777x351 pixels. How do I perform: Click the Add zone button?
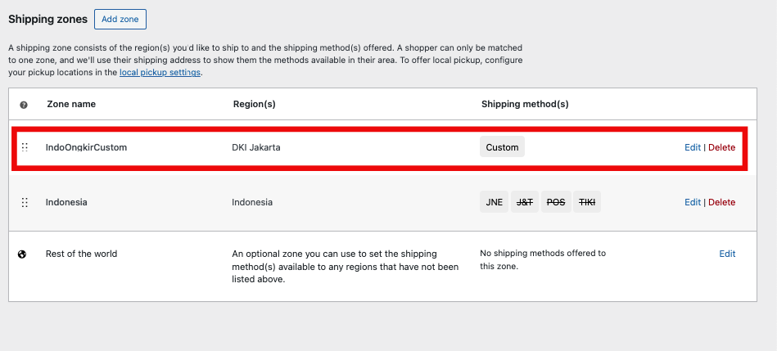coord(120,19)
